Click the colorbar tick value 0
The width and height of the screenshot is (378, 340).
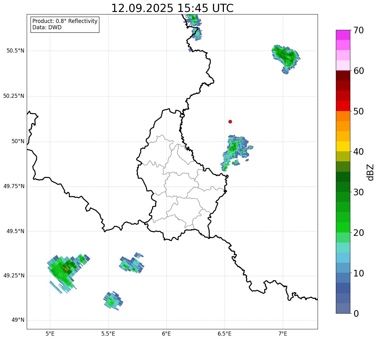coord(356,314)
